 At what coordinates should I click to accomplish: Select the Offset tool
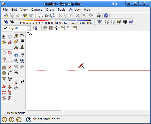tap(10, 98)
